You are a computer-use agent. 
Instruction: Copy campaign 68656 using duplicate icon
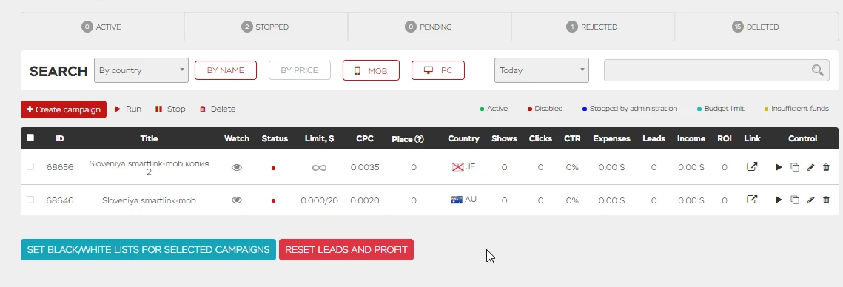click(795, 168)
